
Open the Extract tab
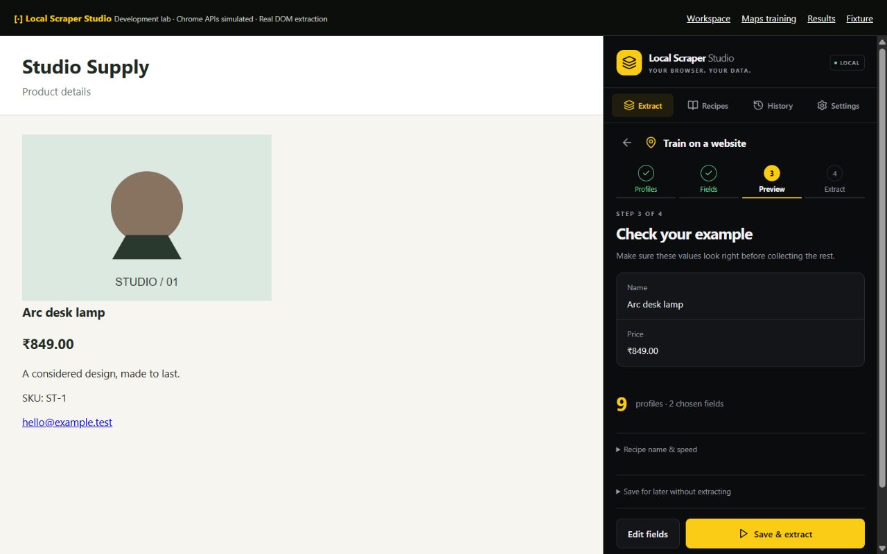click(642, 105)
